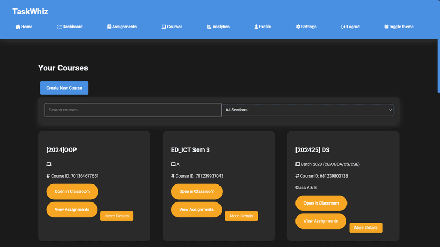440x247 pixels.
Task: Click the Assignments book icon
Action: pyautogui.click(x=109, y=27)
